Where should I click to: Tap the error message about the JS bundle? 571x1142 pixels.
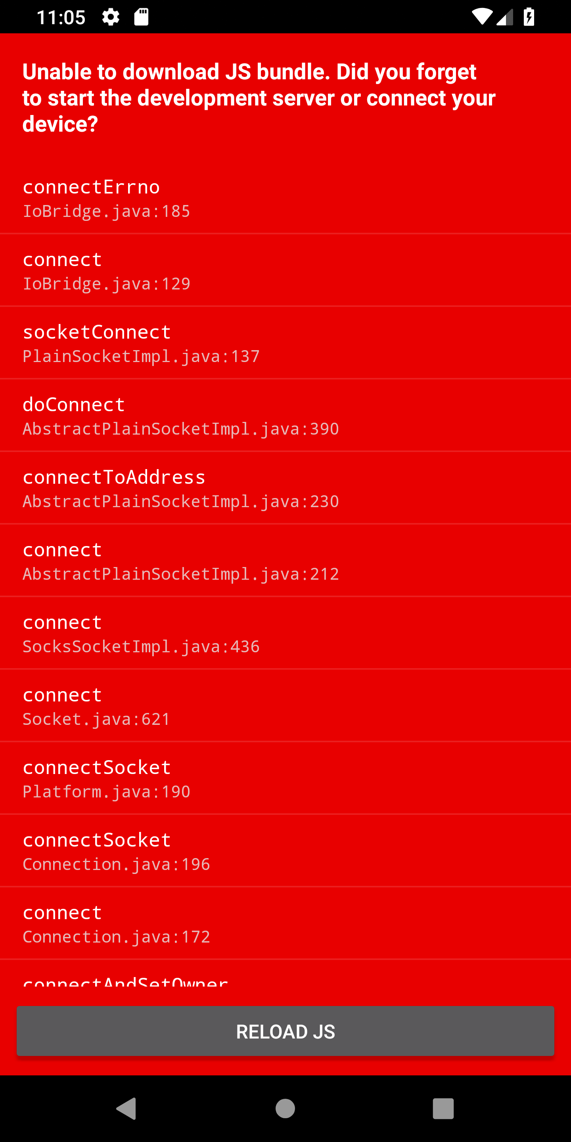(259, 98)
